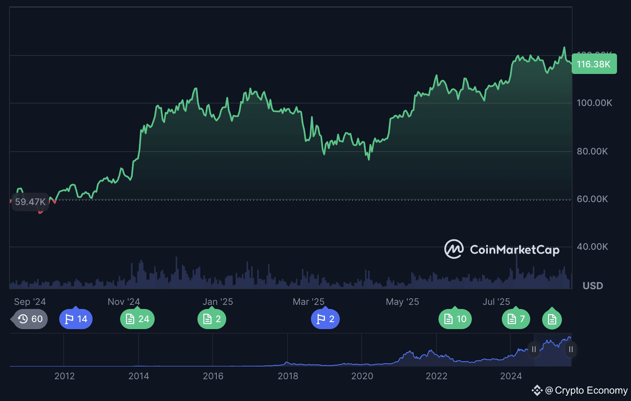The height and width of the screenshot is (401, 631).
Task: Click the 59.47K starting price label
Action: coord(30,202)
